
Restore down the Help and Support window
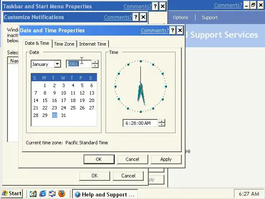253,5
